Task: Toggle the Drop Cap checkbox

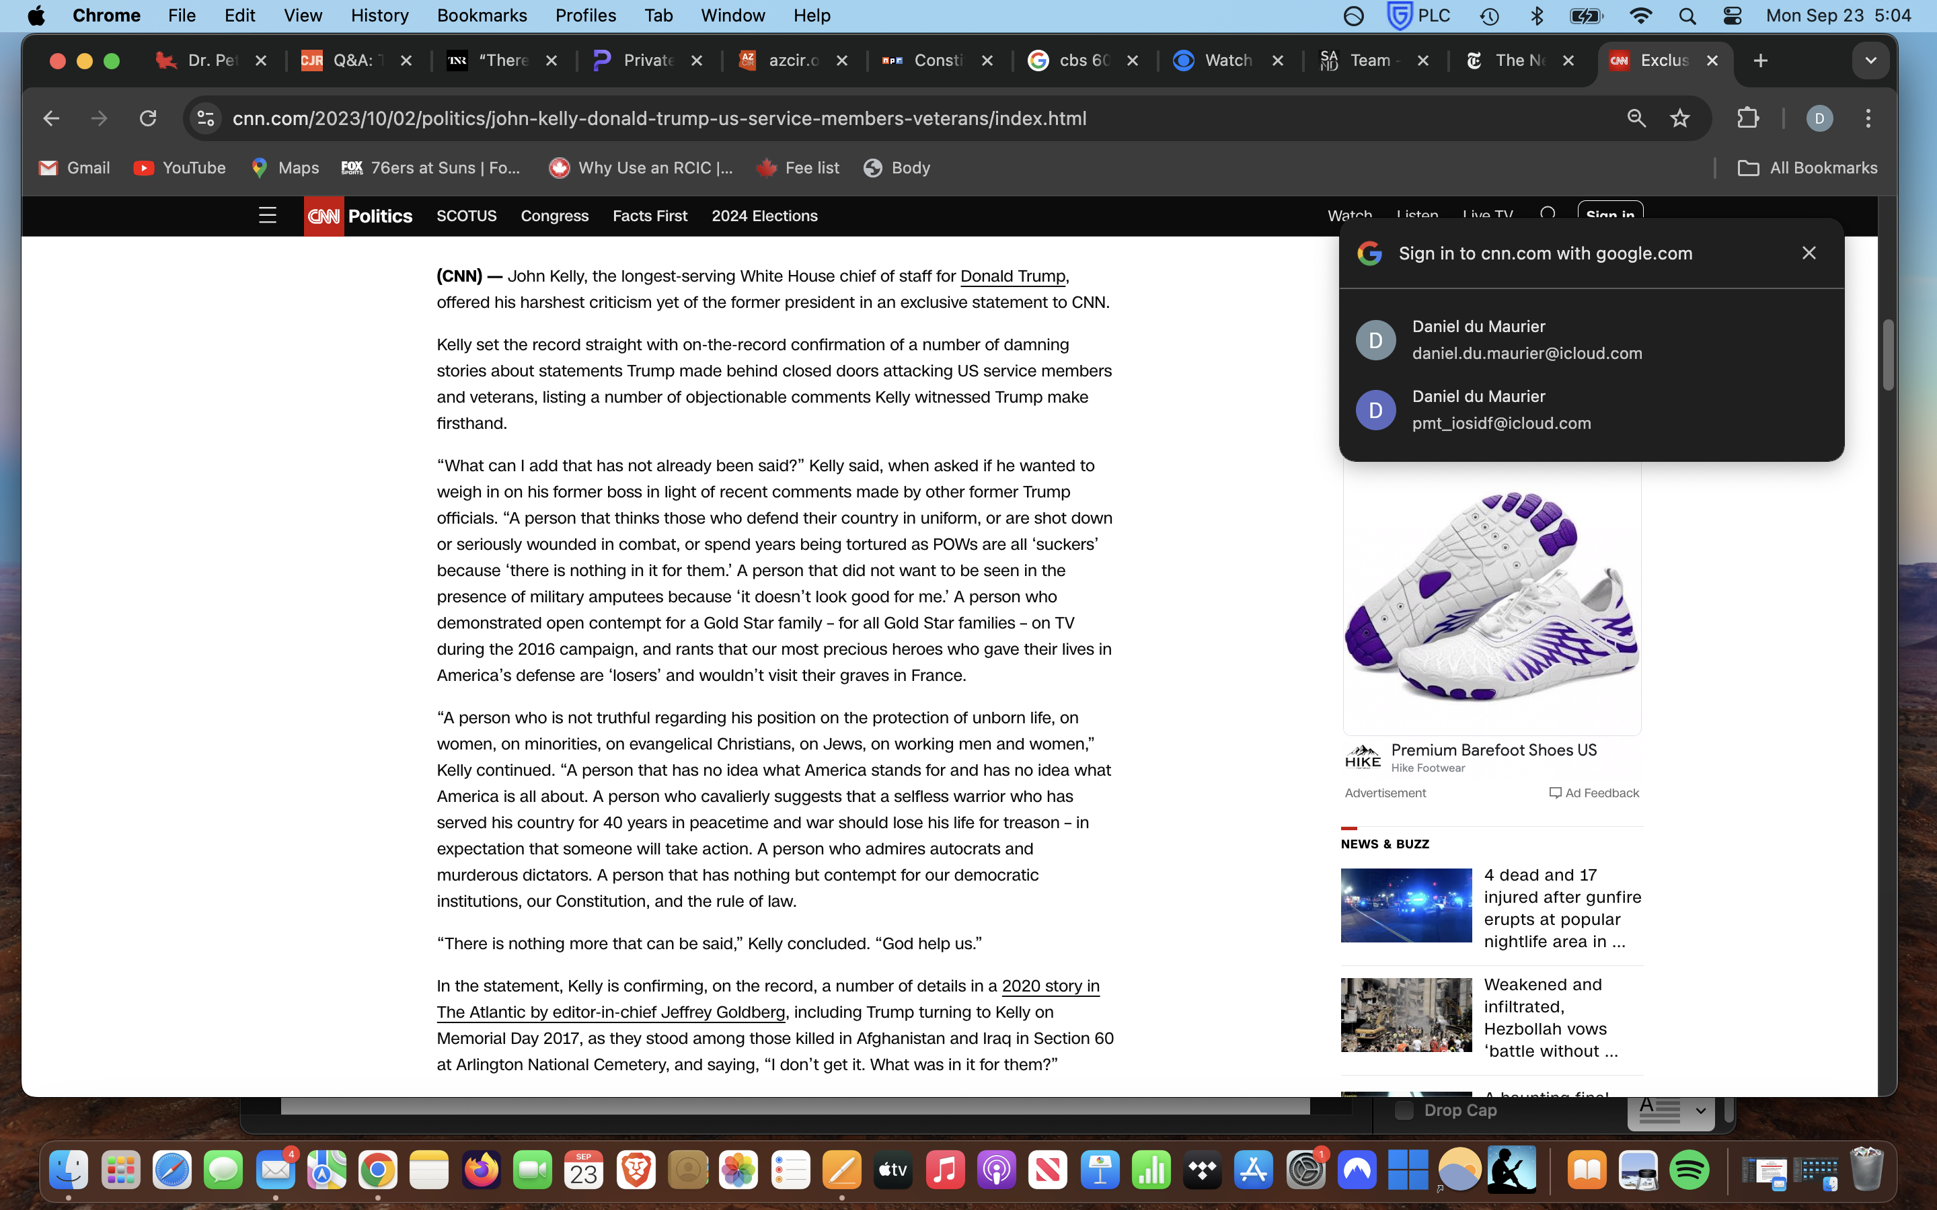Action: coord(1404,1110)
